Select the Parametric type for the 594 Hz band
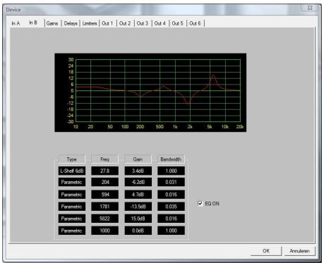This screenshot has width=324, height=263. pyautogui.click(x=72, y=195)
